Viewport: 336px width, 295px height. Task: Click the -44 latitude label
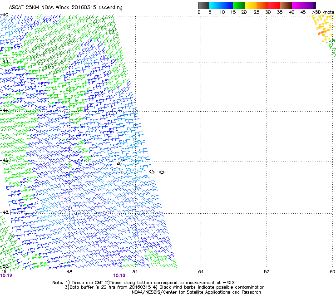click(x=4, y=110)
